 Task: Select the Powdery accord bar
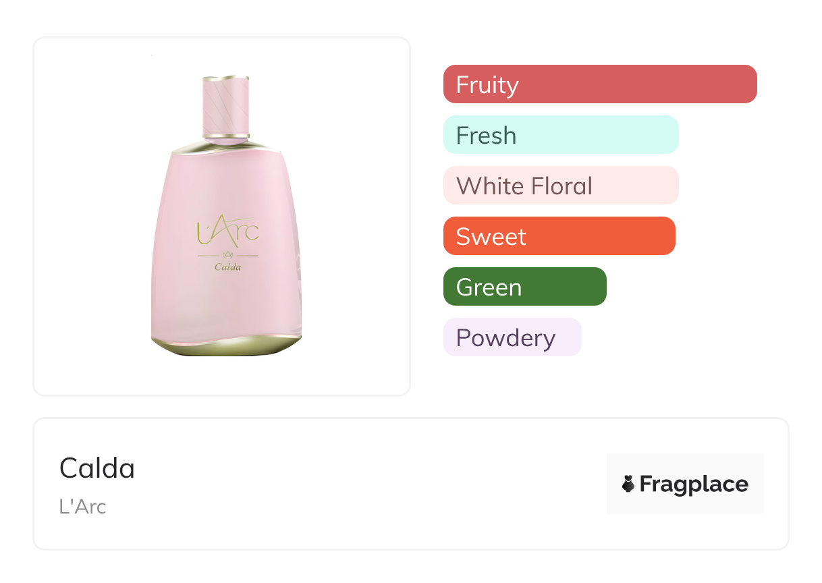click(x=512, y=337)
